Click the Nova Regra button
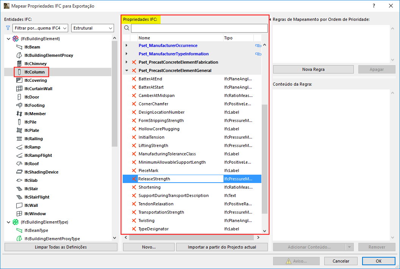This screenshot has width=400, height=269. [x=313, y=69]
